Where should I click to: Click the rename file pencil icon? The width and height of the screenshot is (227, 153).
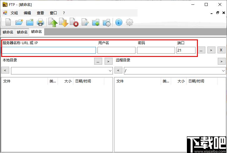click(x=85, y=23)
